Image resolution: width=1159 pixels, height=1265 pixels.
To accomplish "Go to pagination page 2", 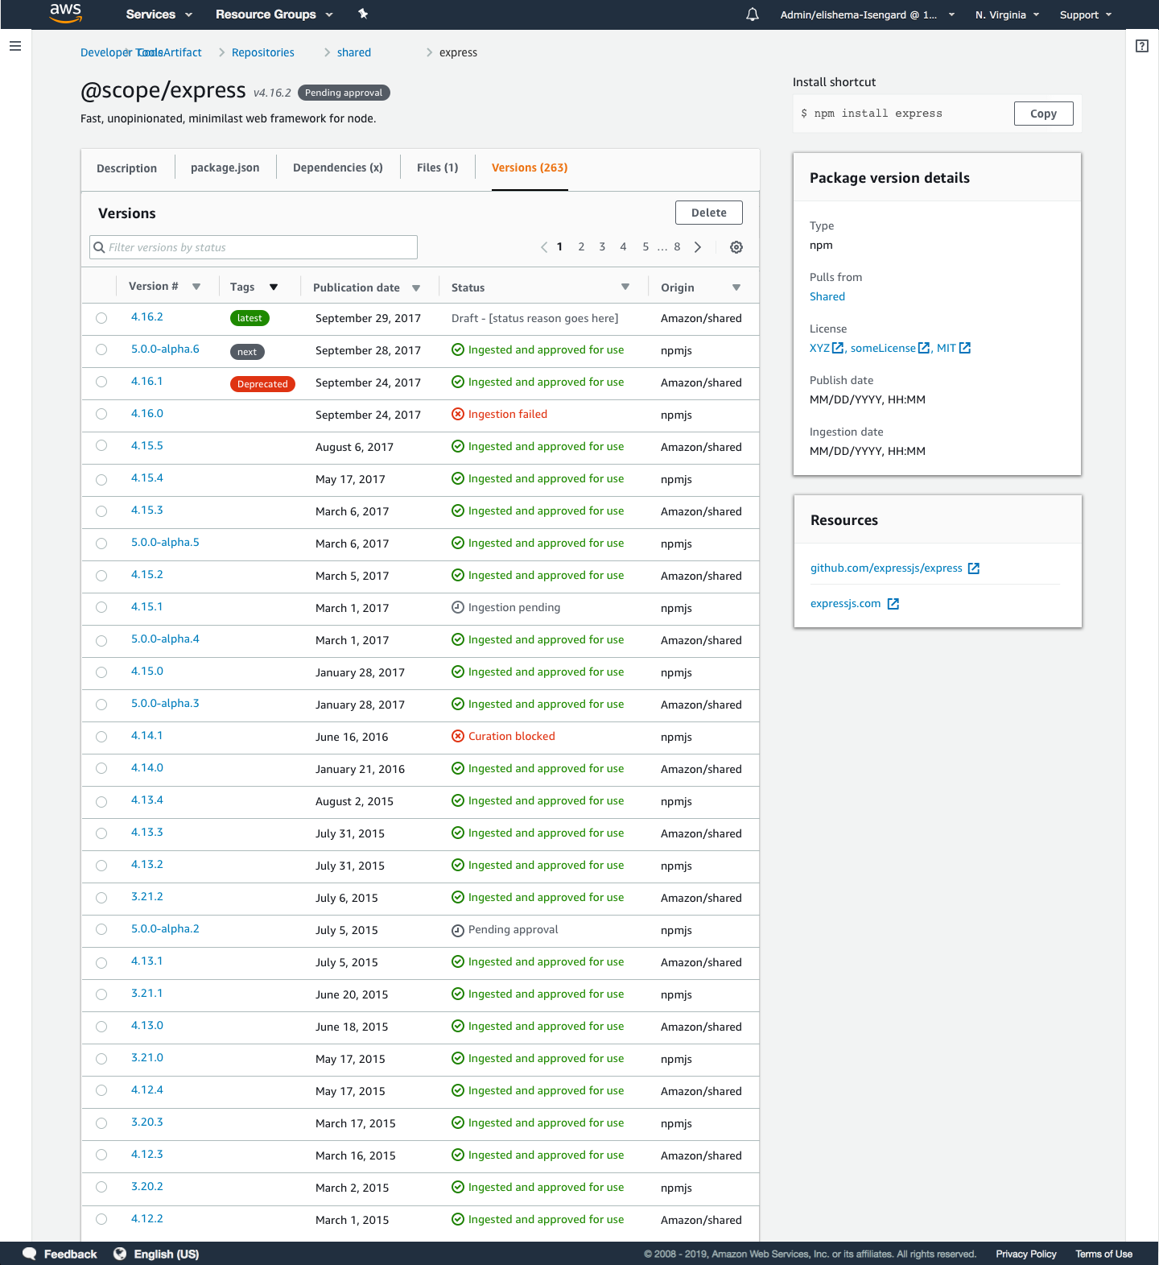I will (581, 247).
